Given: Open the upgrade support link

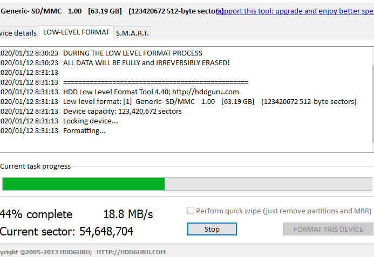Looking at the screenshot, I should click(x=295, y=11).
